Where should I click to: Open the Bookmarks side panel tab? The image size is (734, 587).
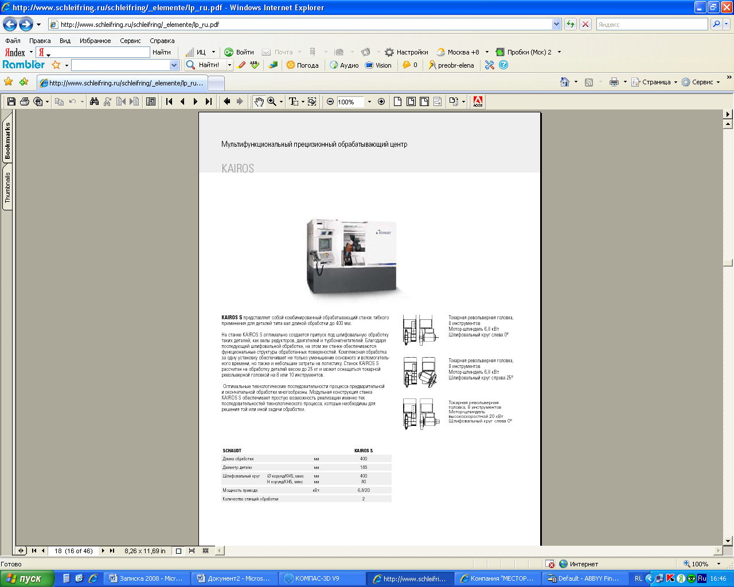pyautogui.click(x=7, y=141)
